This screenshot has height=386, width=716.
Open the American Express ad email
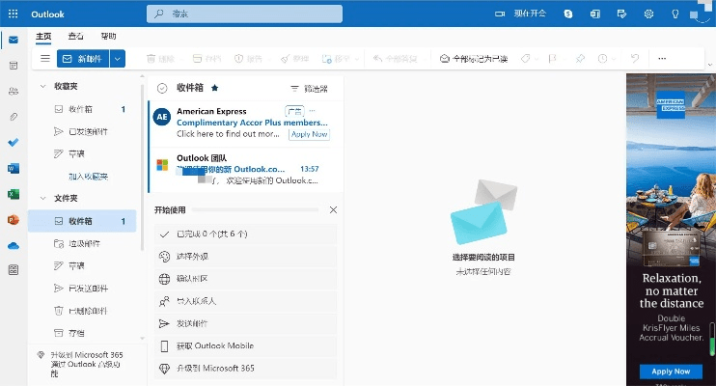246,124
